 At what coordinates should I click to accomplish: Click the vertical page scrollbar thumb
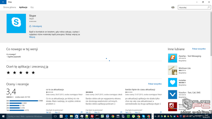click(211, 34)
